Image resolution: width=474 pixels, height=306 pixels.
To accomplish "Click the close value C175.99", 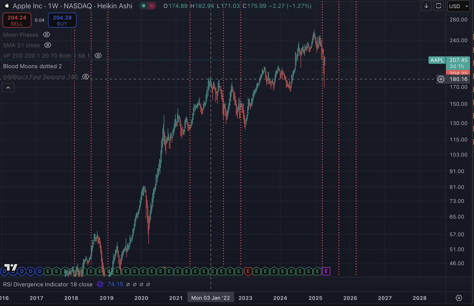I will pos(254,6).
